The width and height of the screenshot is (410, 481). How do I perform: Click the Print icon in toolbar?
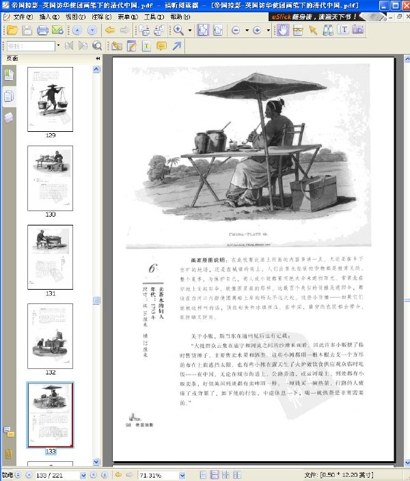pyautogui.click(x=42, y=30)
